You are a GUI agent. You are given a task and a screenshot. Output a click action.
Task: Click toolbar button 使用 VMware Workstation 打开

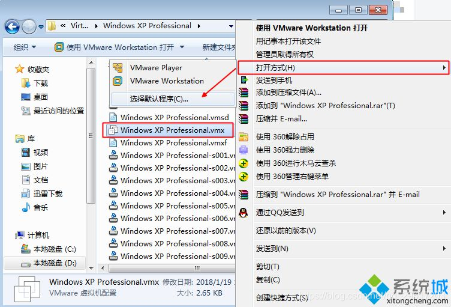point(115,47)
